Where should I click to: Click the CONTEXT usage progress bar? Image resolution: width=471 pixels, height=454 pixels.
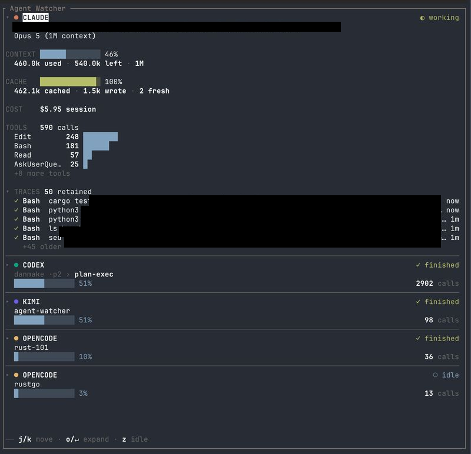70,54
